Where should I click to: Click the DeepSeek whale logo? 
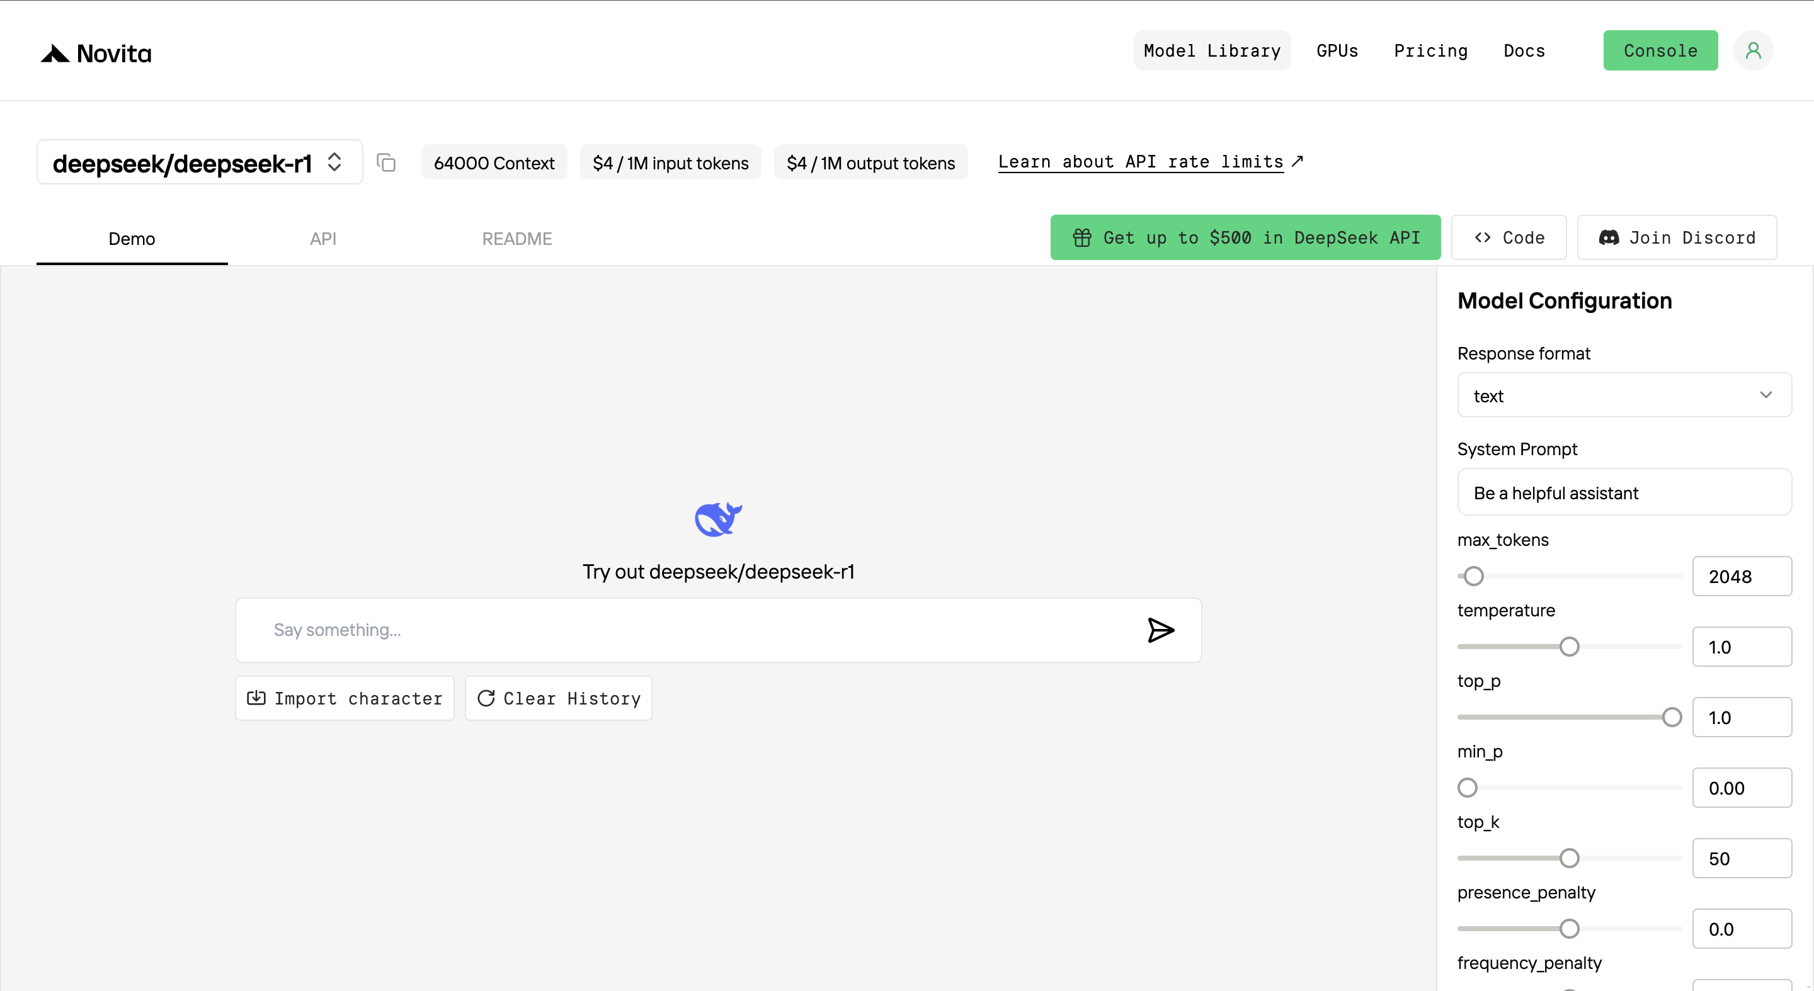pyautogui.click(x=717, y=519)
